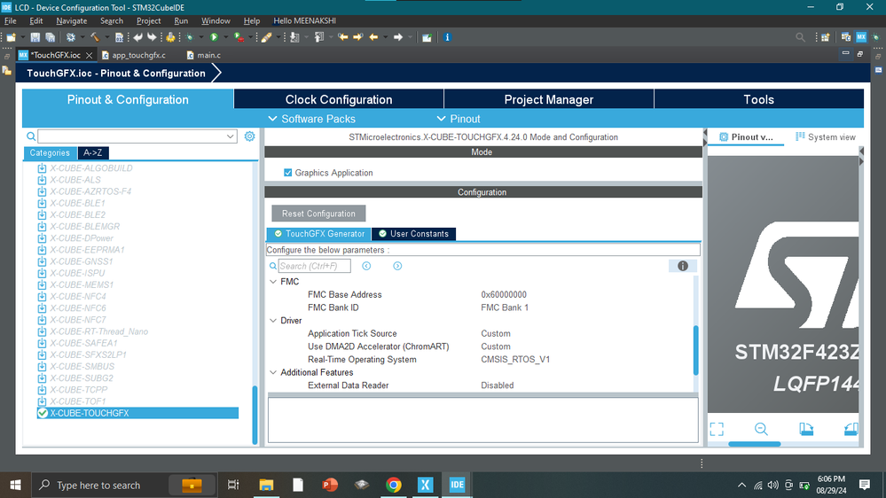886x498 pixels.
Task: Click the Reset Configuration button
Action: [318, 214]
